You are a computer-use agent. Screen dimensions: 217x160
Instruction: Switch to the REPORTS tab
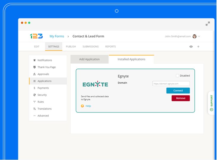[x=110, y=47]
